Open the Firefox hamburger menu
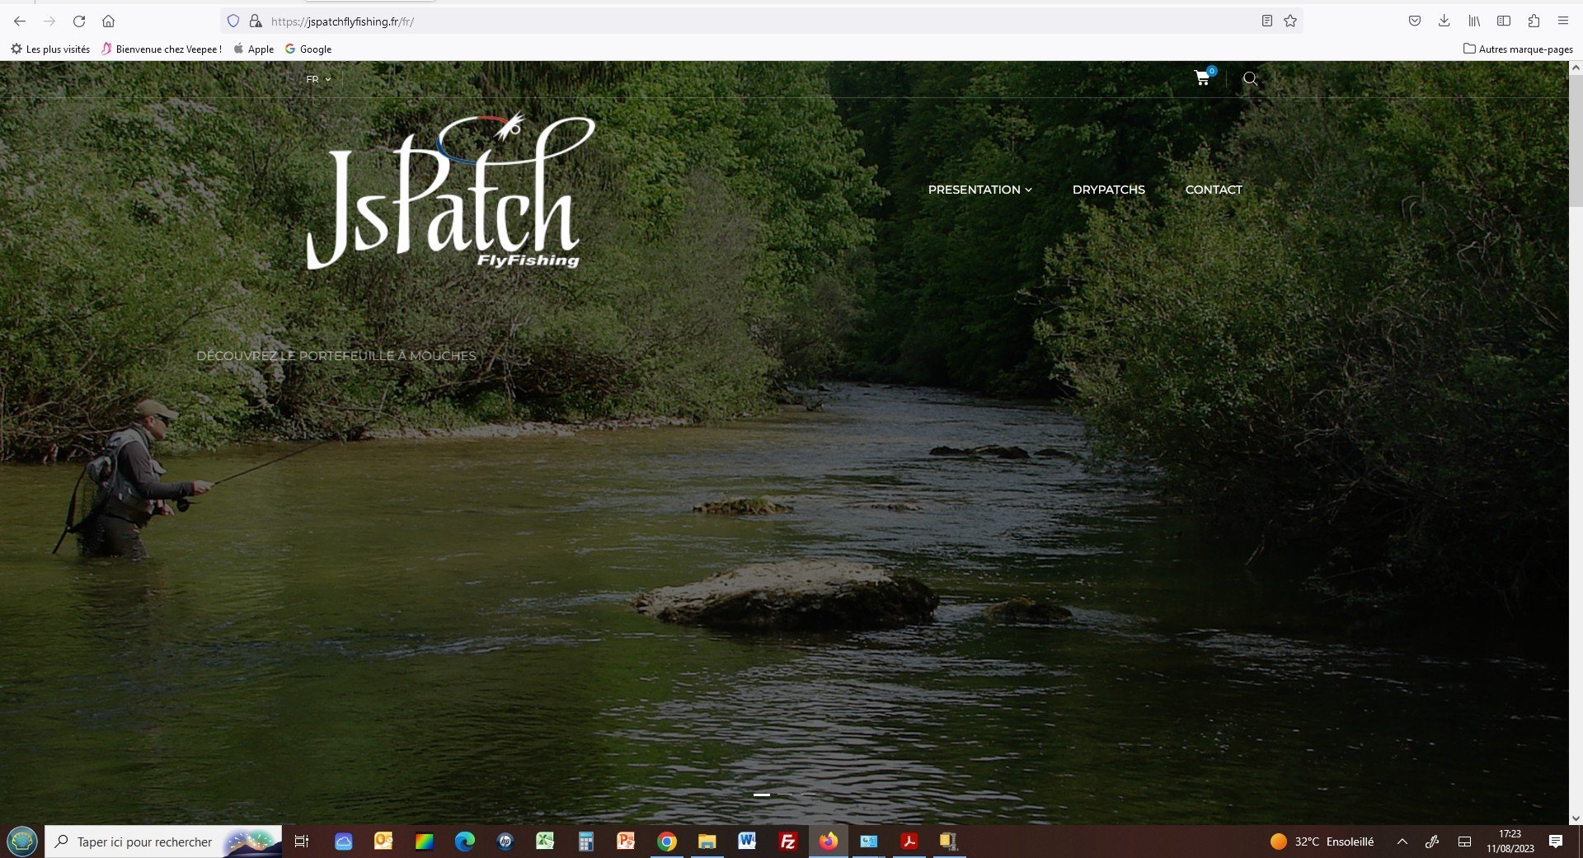This screenshot has height=858, width=1583. click(x=1562, y=21)
